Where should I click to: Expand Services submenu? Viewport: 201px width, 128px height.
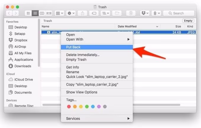click(x=97, y=119)
